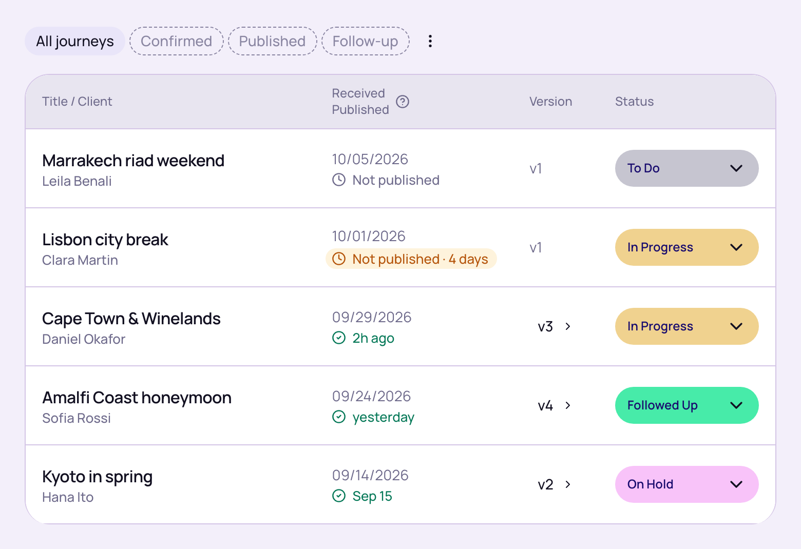The width and height of the screenshot is (801, 549).
Task: Click client name Leila Benali
Action: pyautogui.click(x=77, y=181)
